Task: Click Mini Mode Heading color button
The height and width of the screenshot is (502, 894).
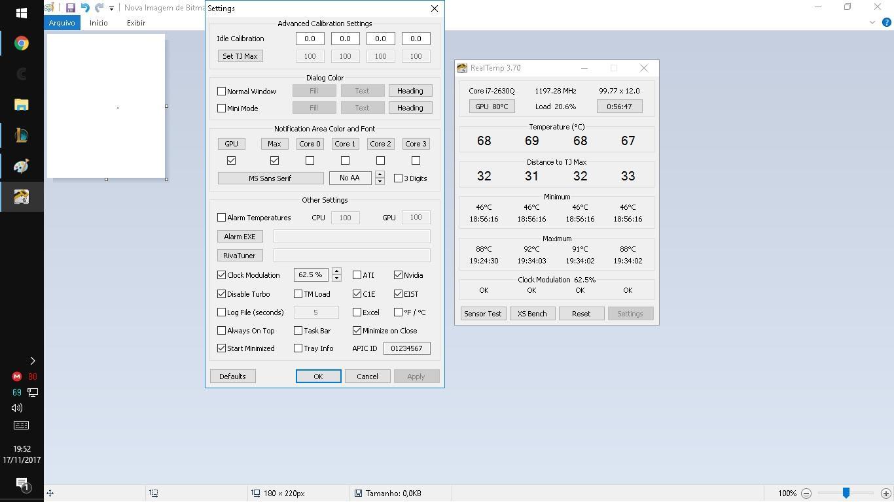Action: coord(410,108)
